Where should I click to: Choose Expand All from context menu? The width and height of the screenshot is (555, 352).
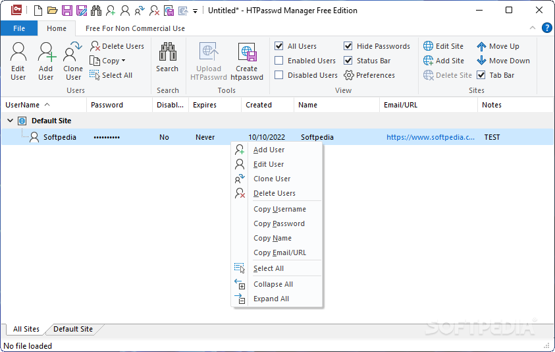(277, 299)
